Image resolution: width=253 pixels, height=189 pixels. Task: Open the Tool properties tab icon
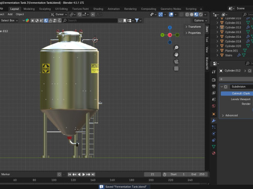pyautogui.click(x=213, y=72)
